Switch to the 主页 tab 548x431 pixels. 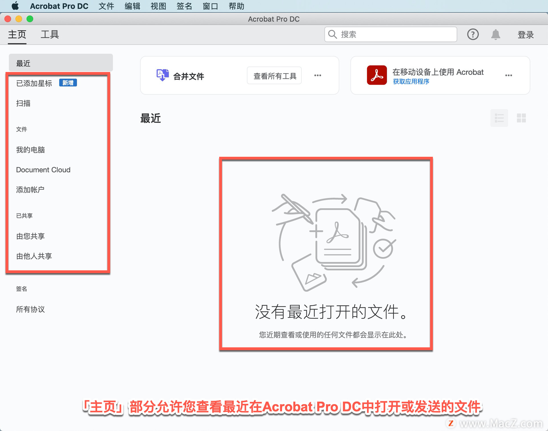click(x=17, y=35)
